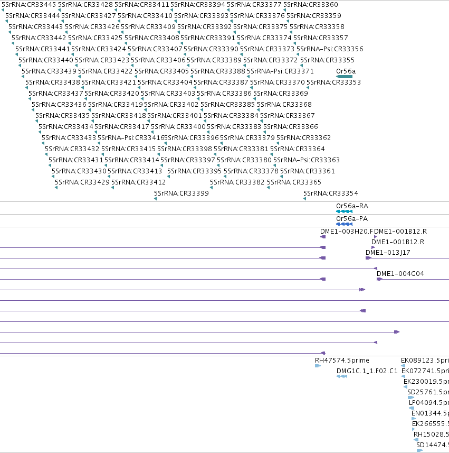Open the 5SrRNA:CR33355 gene label

(x=327, y=60)
